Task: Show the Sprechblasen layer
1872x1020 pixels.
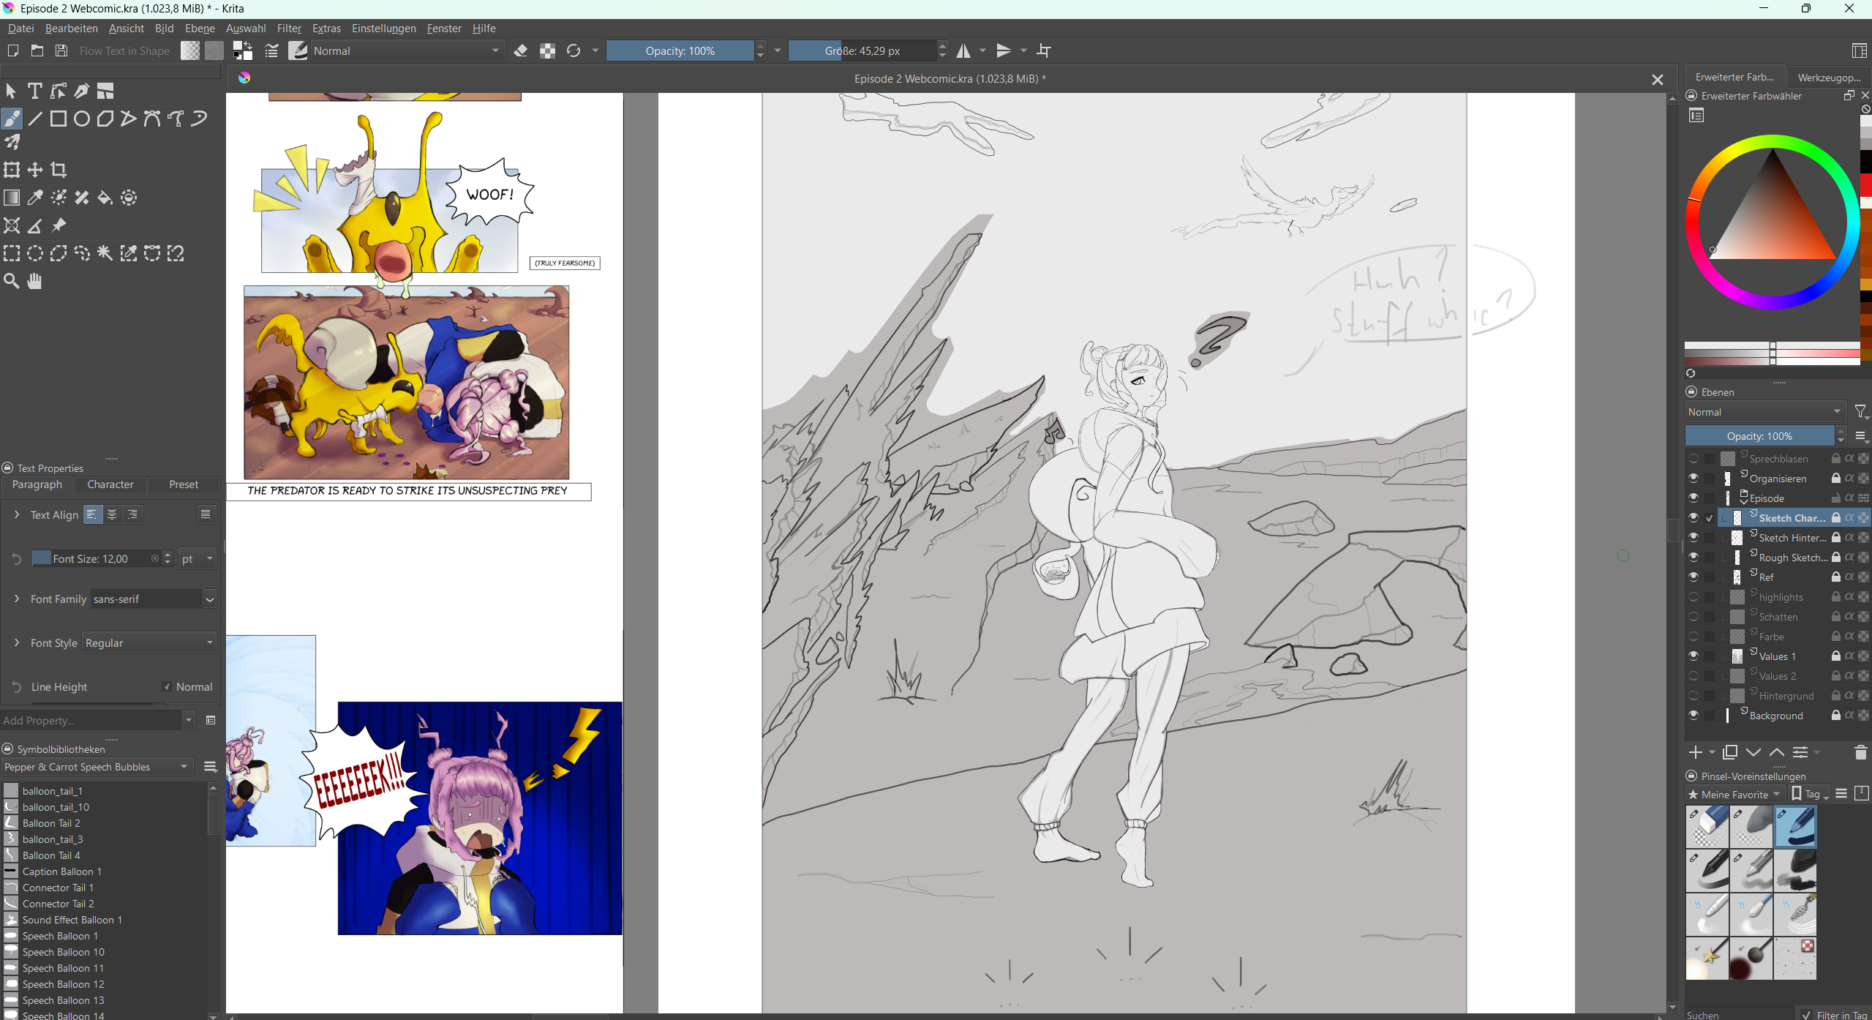Action: (1693, 459)
